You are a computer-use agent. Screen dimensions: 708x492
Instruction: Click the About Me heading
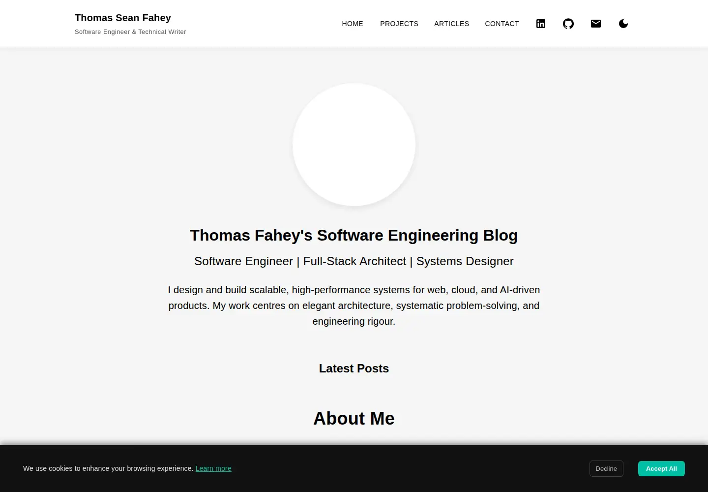[354, 418]
